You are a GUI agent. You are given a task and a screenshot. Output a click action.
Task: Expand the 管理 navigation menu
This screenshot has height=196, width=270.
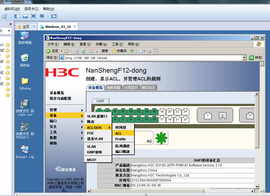[65, 110]
